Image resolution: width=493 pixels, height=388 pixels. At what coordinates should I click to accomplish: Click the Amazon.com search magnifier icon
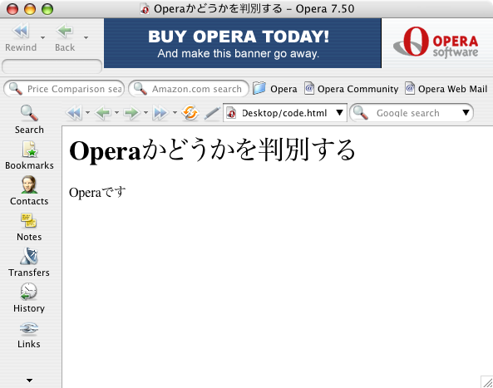pyautogui.click(x=141, y=89)
